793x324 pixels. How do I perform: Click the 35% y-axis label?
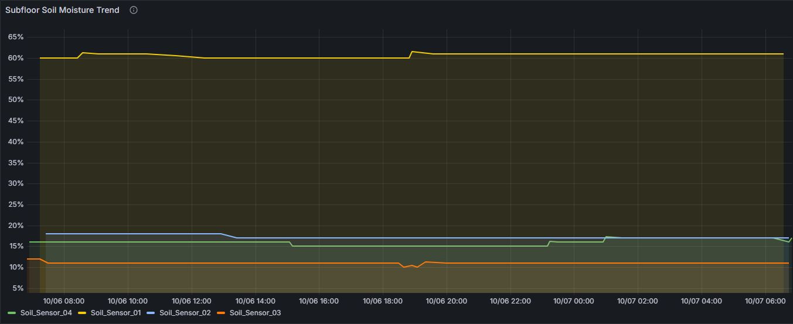point(16,163)
